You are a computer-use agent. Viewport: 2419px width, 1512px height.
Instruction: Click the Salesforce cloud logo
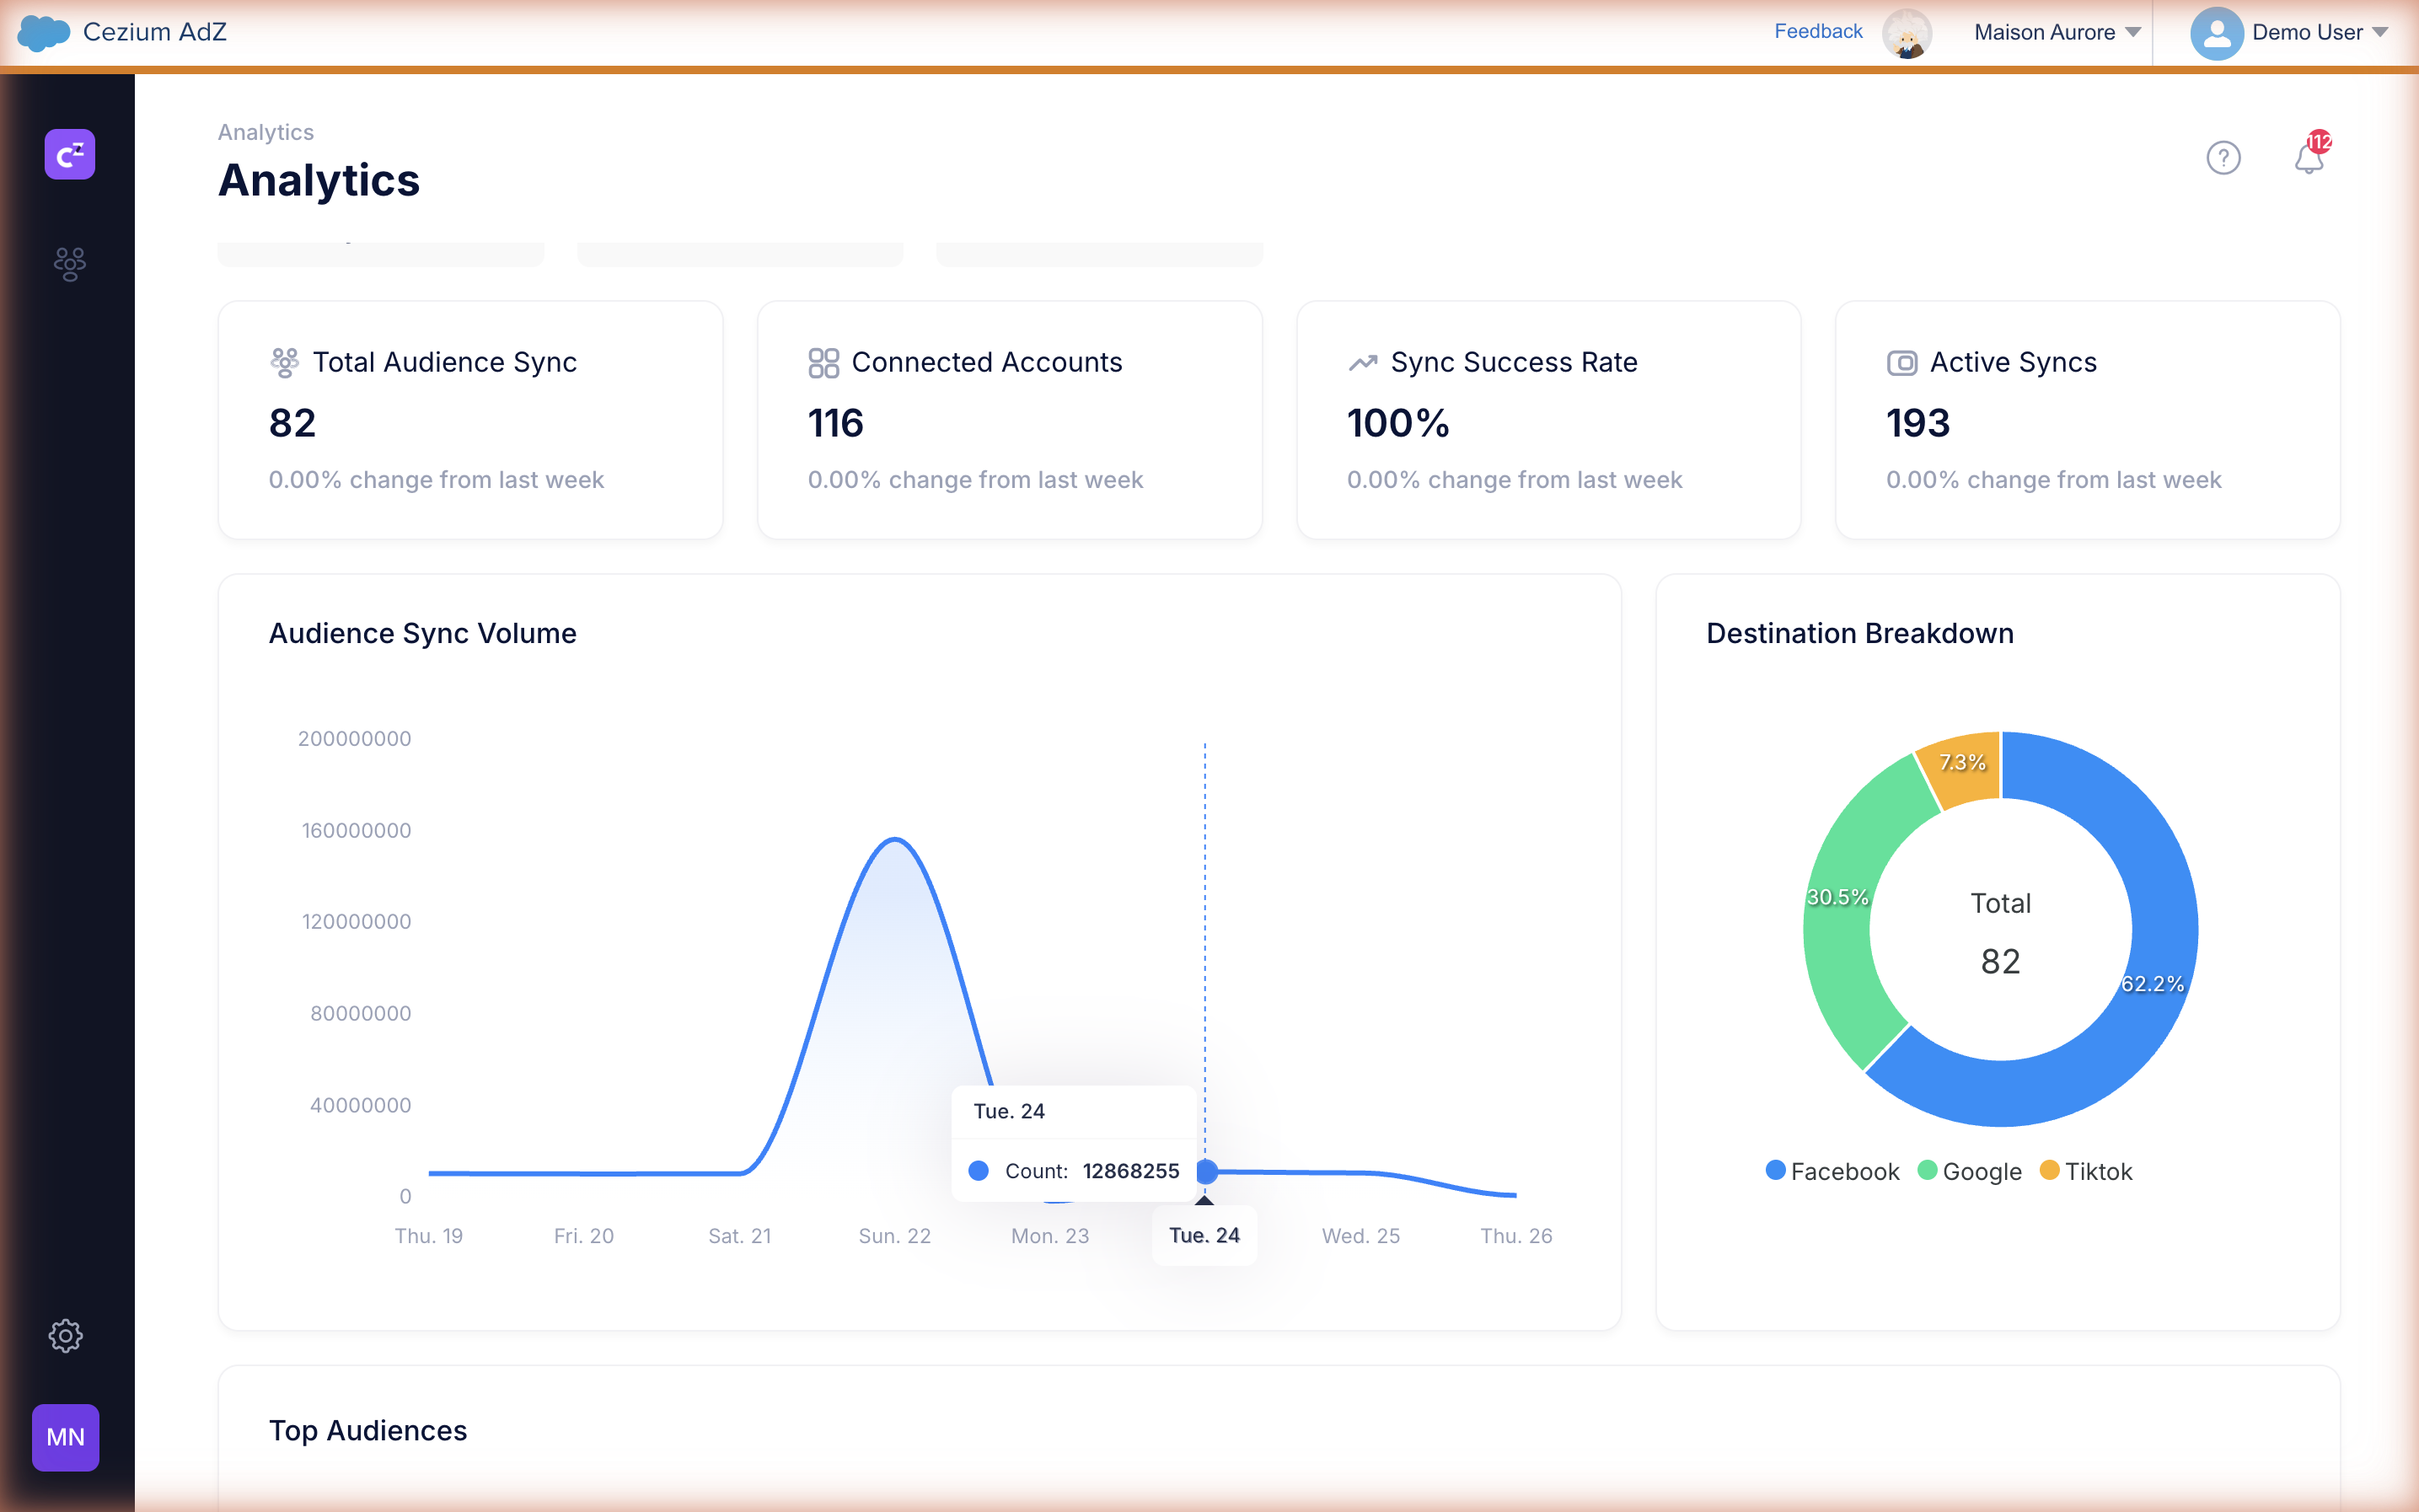coord(44,32)
